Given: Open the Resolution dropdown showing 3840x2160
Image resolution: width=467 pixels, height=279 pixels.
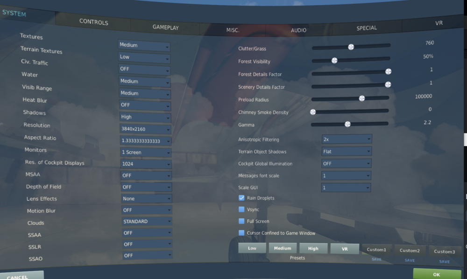Looking at the screenshot, I should 145,129.
